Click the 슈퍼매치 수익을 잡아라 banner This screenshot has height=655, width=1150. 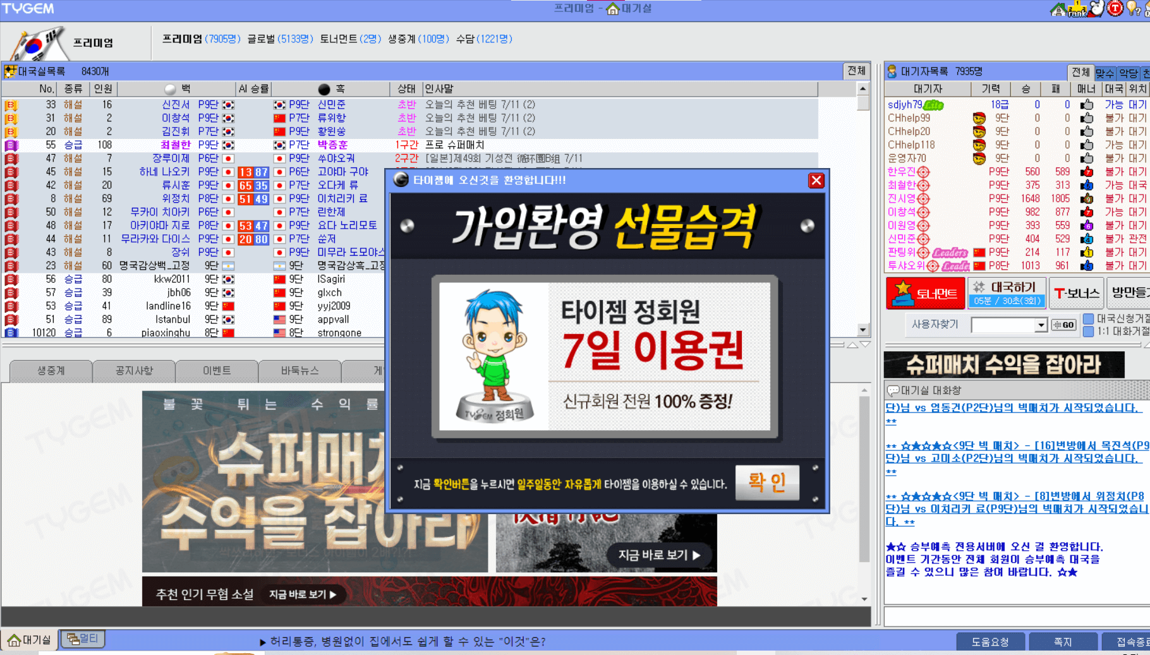click(x=1004, y=364)
